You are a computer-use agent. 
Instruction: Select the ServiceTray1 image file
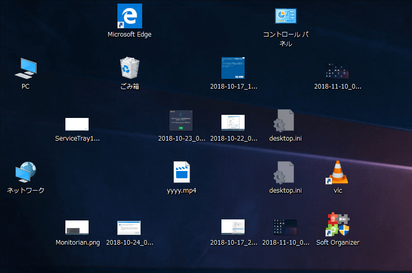coord(77,124)
